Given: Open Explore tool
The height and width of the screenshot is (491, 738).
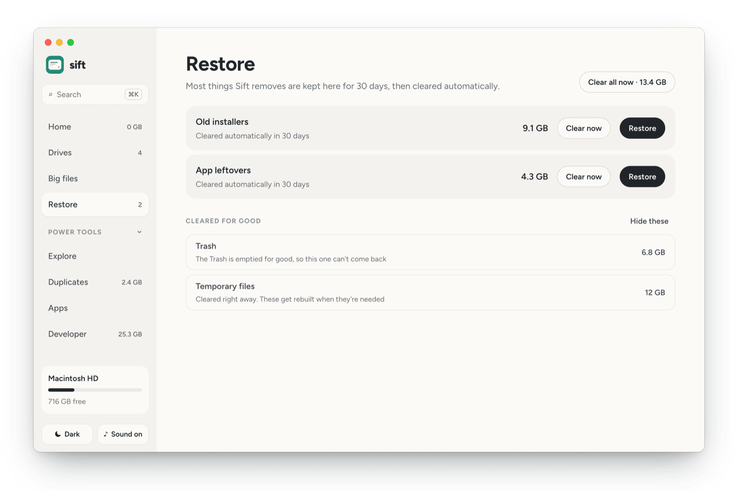Looking at the screenshot, I should pyautogui.click(x=95, y=256).
